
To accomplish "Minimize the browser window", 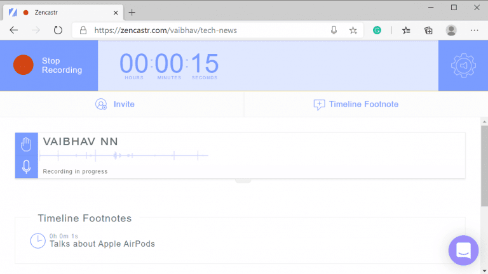I will pos(431,8).
